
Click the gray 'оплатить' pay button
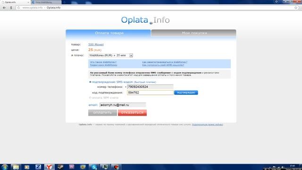click(102, 113)
